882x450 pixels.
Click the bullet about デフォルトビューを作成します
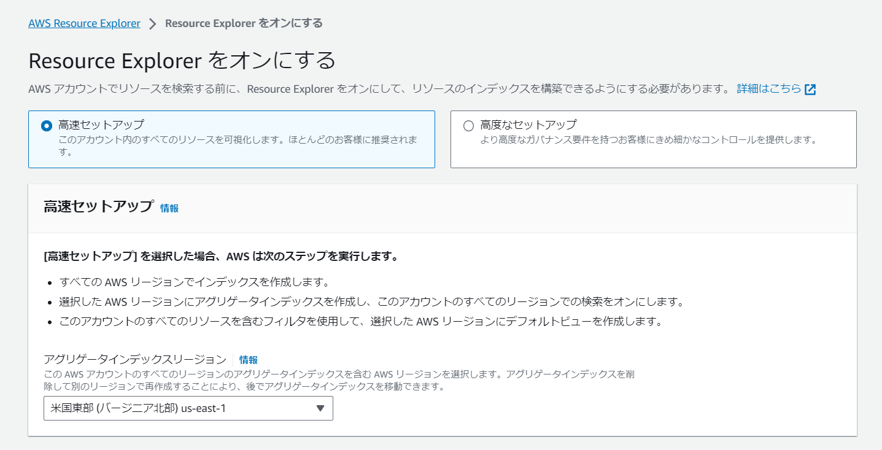click(361, 322)
